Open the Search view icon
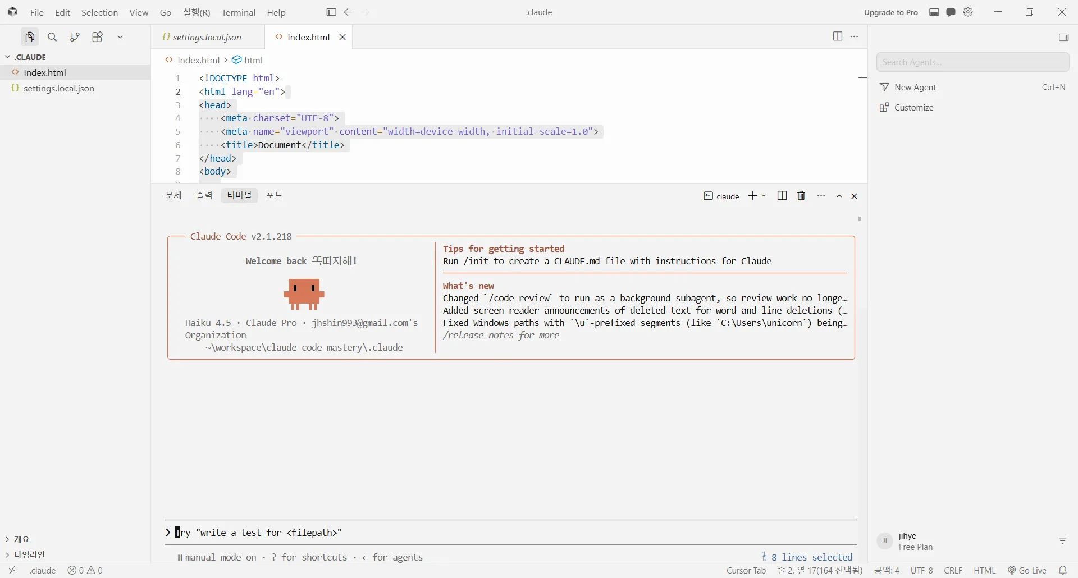The width and height of the screenshot is (1078, 578). click(52, 37)
